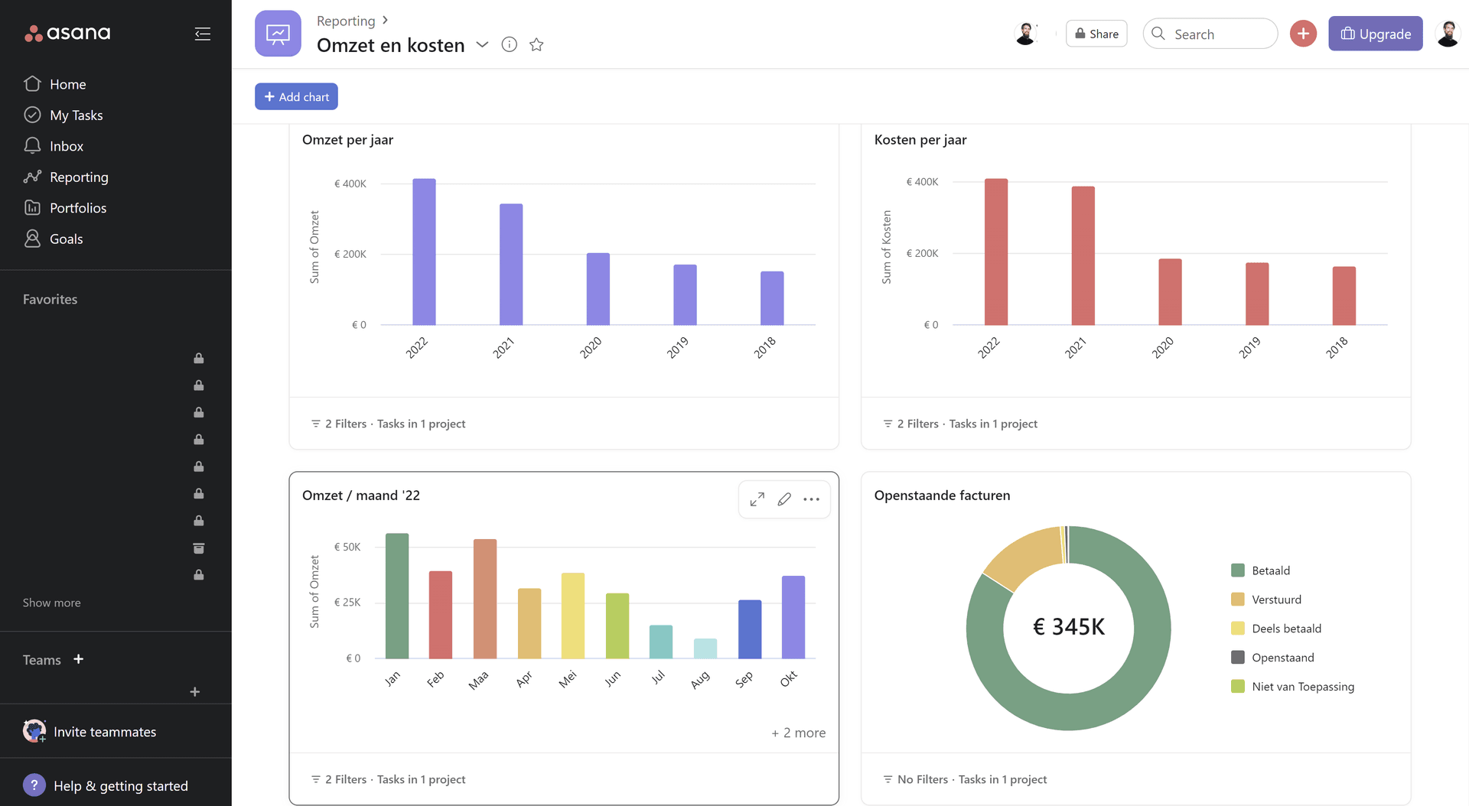This screenshot has height=806, width=1469.
Task: Show more favorites in sidebar
Action: click(x=51, y=603)
